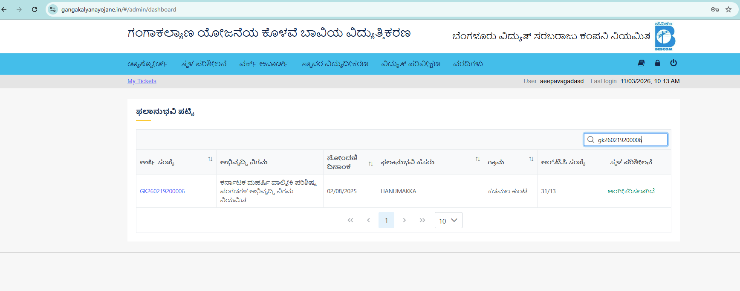Open the ಸ್ಥಾವರ ವಿದ್ಯುದೀಕರಣ menu

[335, 64]
